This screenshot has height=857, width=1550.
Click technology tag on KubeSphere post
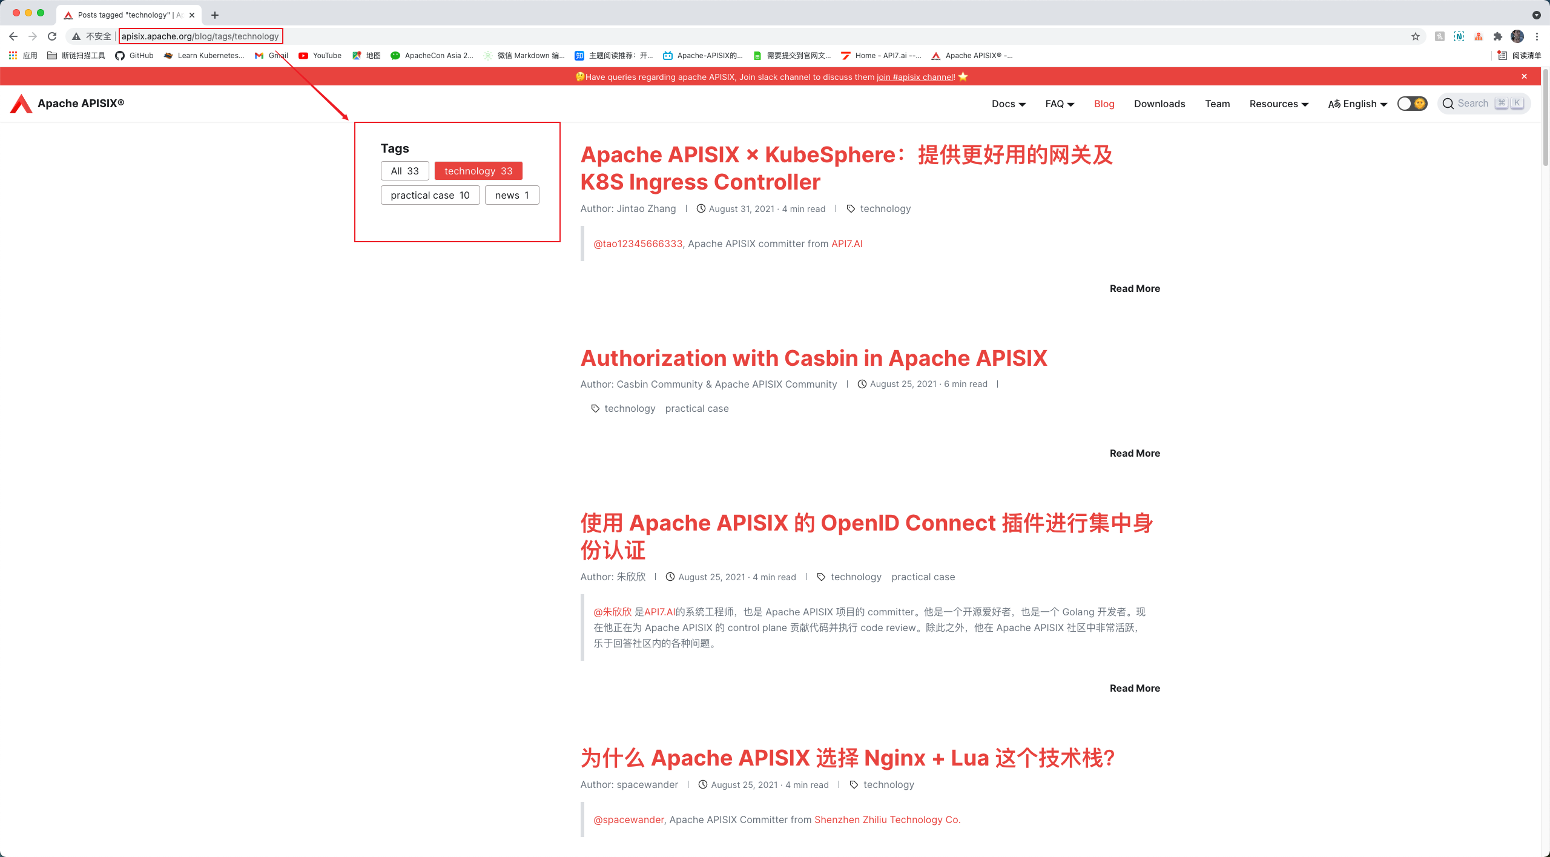(x=885, y=208)
